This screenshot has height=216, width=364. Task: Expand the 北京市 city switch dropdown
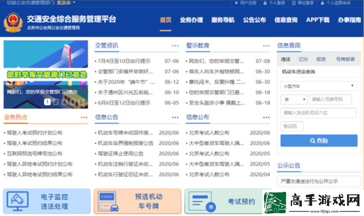point(66,3)
